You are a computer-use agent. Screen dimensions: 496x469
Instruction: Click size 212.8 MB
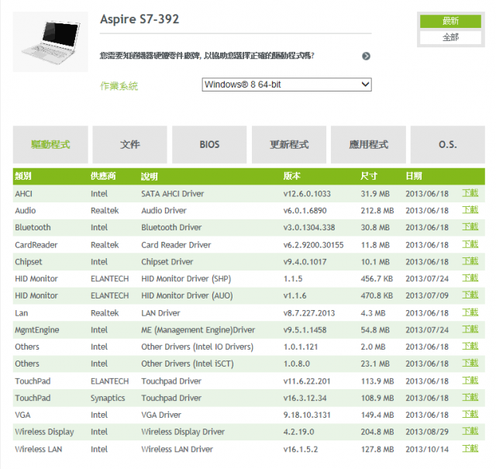[377, 211]
